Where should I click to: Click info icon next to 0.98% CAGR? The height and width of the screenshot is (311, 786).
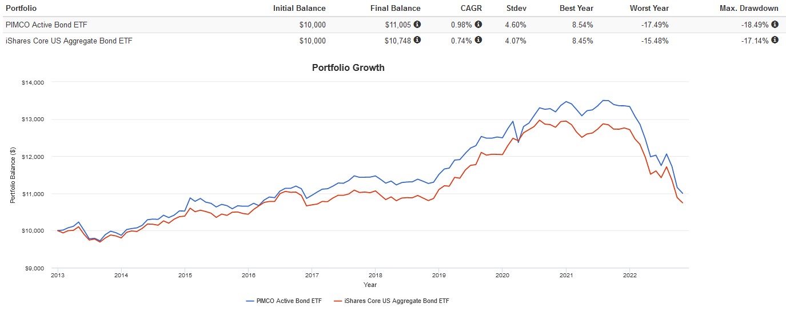[x=478, y=25]
